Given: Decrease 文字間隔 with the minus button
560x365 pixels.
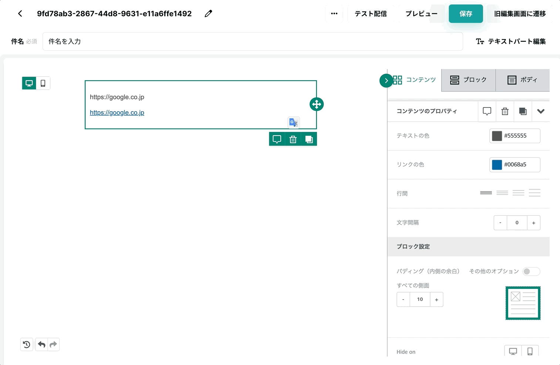Looking at the screenshot, I should coord(500,223).
